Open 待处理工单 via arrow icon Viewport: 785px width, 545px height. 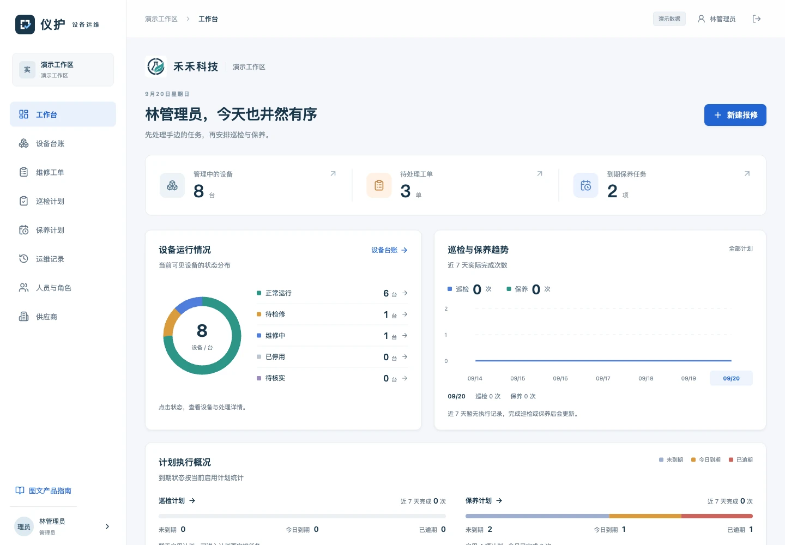(x=540, y=174)
